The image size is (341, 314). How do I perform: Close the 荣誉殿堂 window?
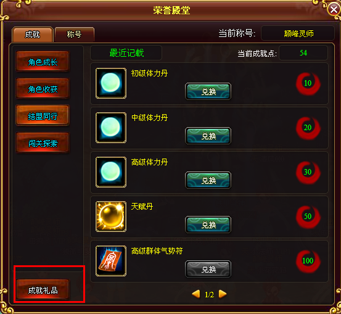click(334, 9)
